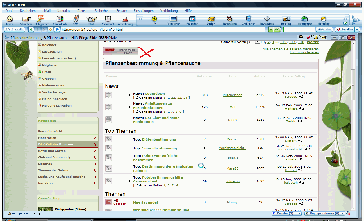Open the Fenster (3) dropdown
Screen dimensions: 364x221
287,213
